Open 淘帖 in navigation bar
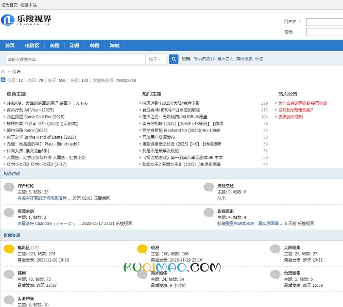The height and width of the screenshot is (307, 343). coord(115,45)
